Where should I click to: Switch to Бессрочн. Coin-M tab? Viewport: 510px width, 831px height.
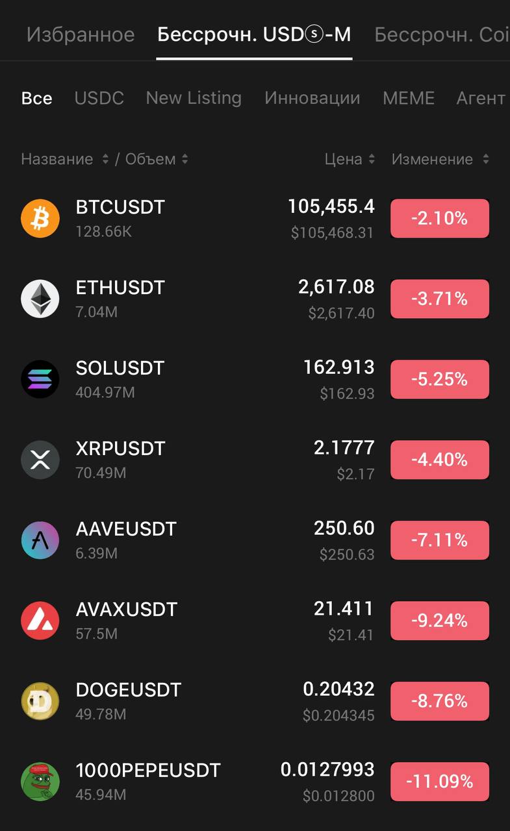[x=442, y=34]
